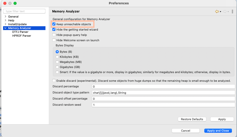The image size is (237, 137).
Task: Select Kilobytes (KB) display
Action: click(57, 57)
